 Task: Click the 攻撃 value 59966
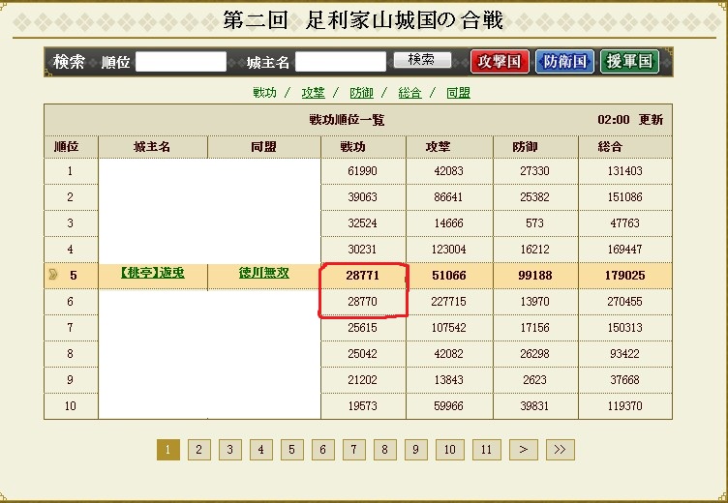click(448, 406)
